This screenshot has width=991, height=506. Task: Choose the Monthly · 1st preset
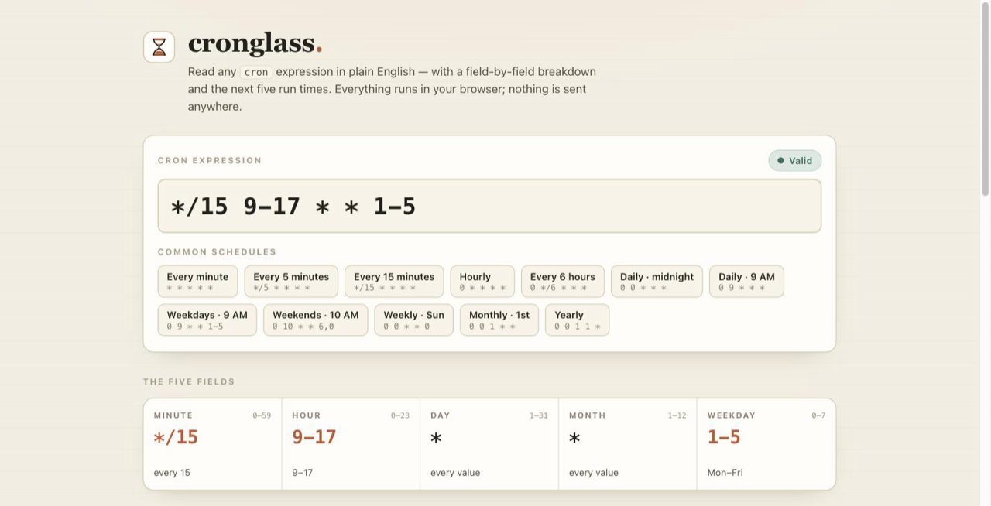(x=499, y=320)
